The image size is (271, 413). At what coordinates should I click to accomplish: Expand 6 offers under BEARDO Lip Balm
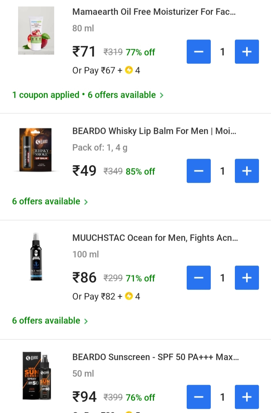coord(50,201)
